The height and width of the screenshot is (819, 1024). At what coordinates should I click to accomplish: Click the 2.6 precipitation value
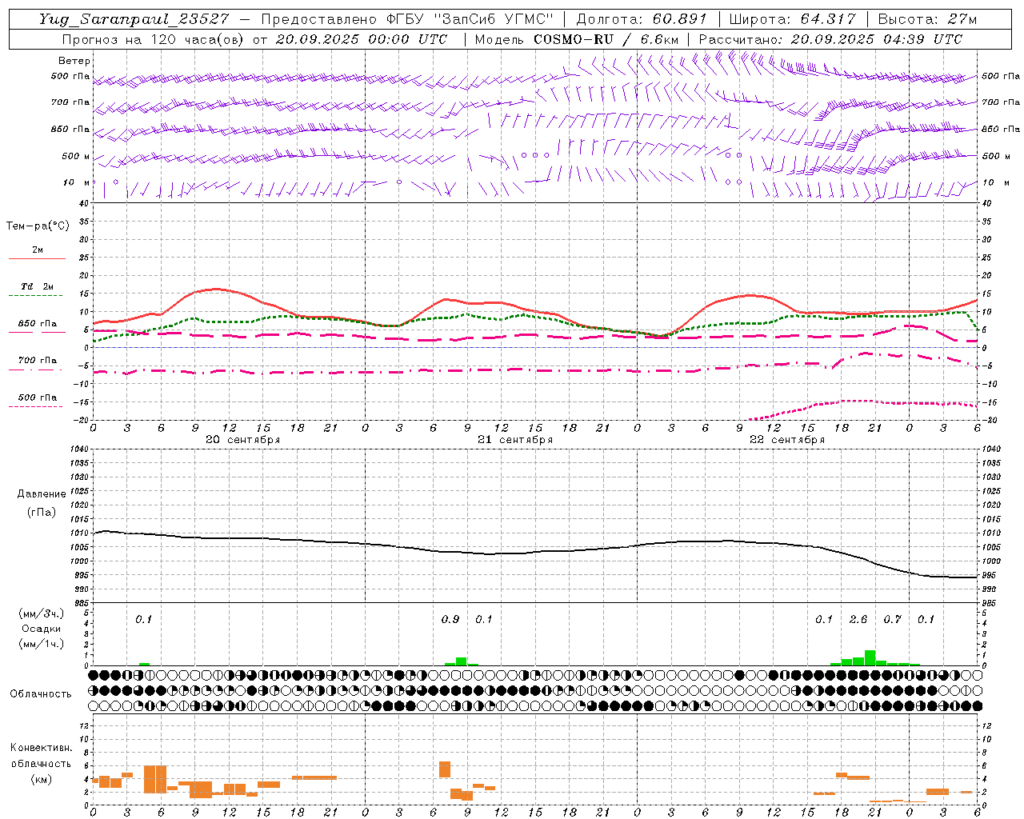858,619
